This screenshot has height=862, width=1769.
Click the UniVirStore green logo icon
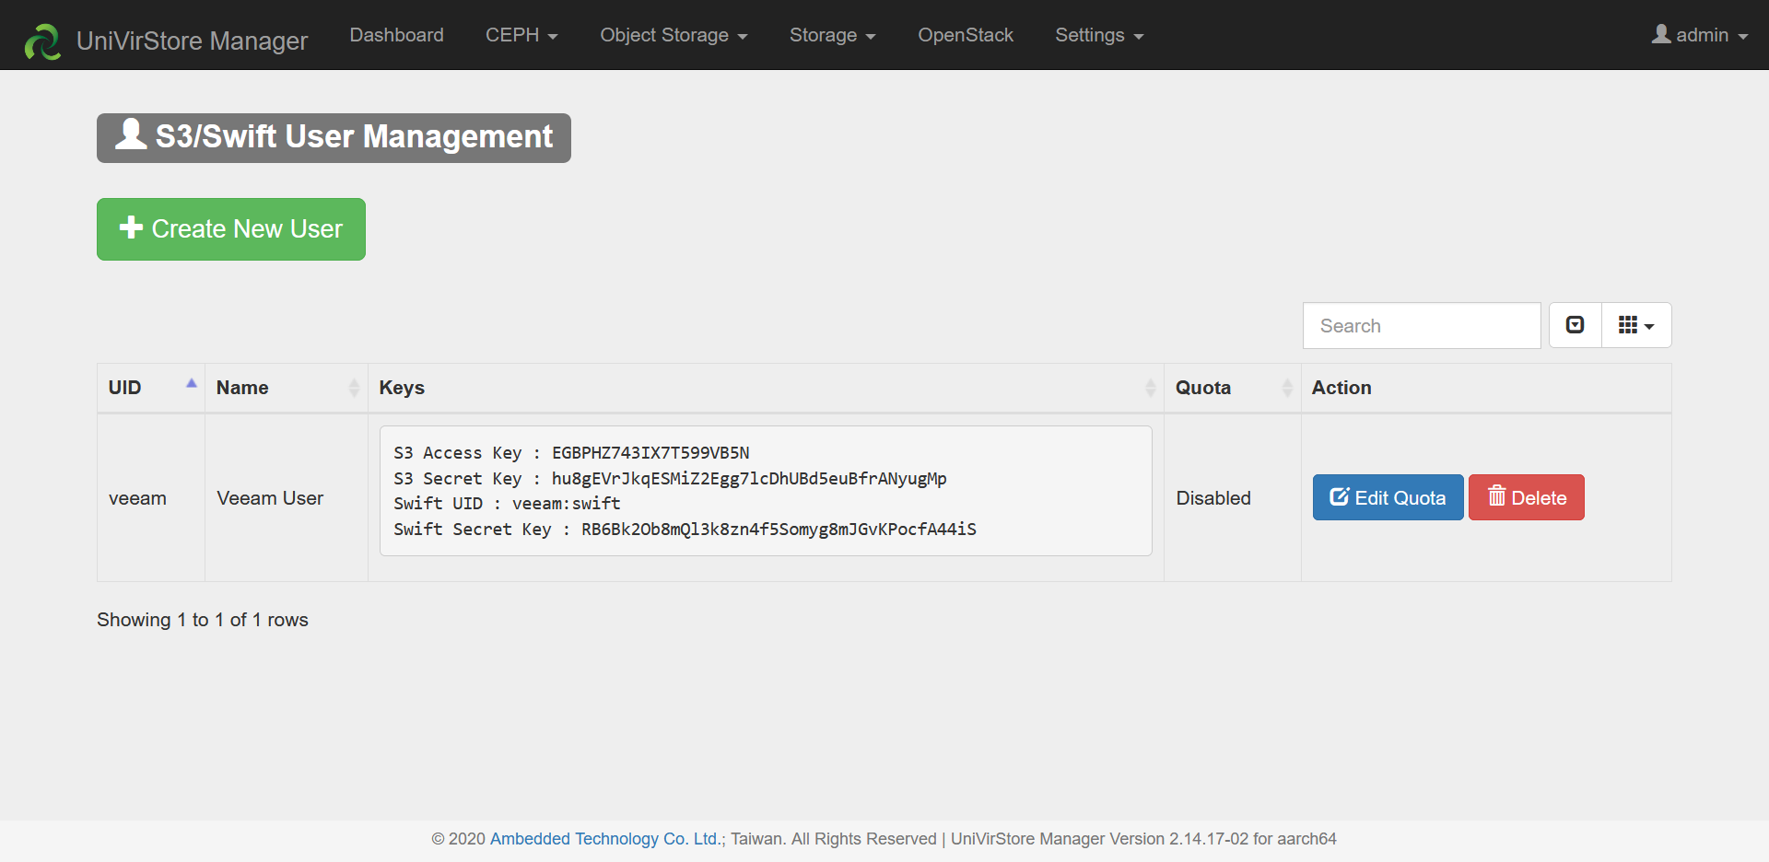click(x=42, y=41)
